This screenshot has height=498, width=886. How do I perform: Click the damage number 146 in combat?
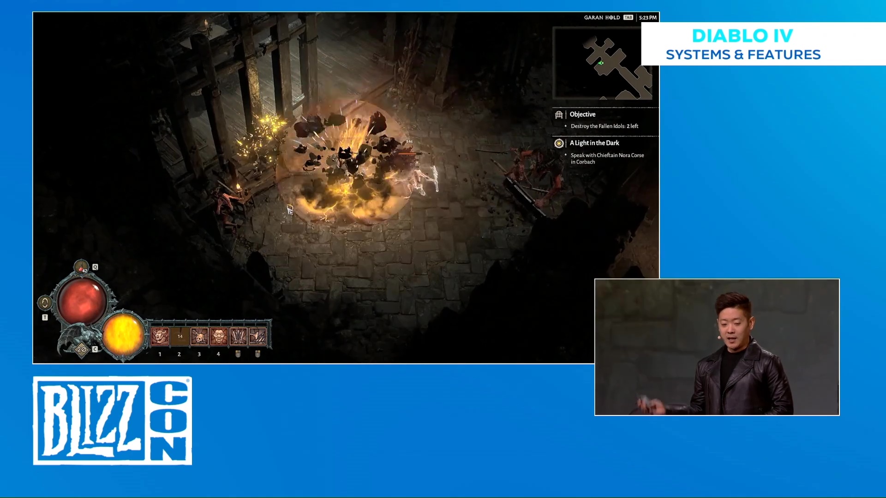[x=409, y=142]
